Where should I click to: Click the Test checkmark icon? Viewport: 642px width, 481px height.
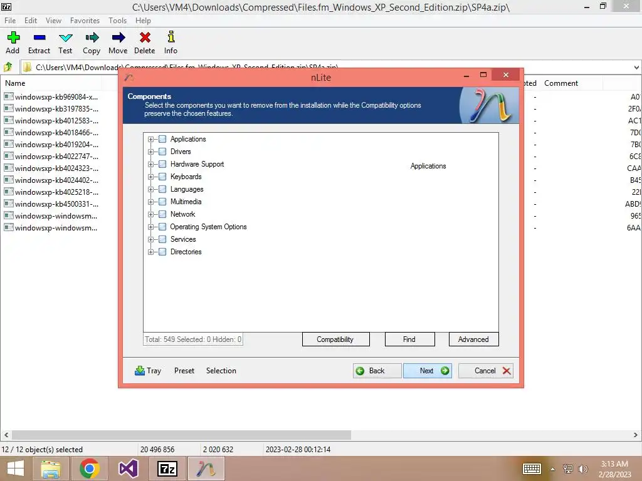click(65, 38)
